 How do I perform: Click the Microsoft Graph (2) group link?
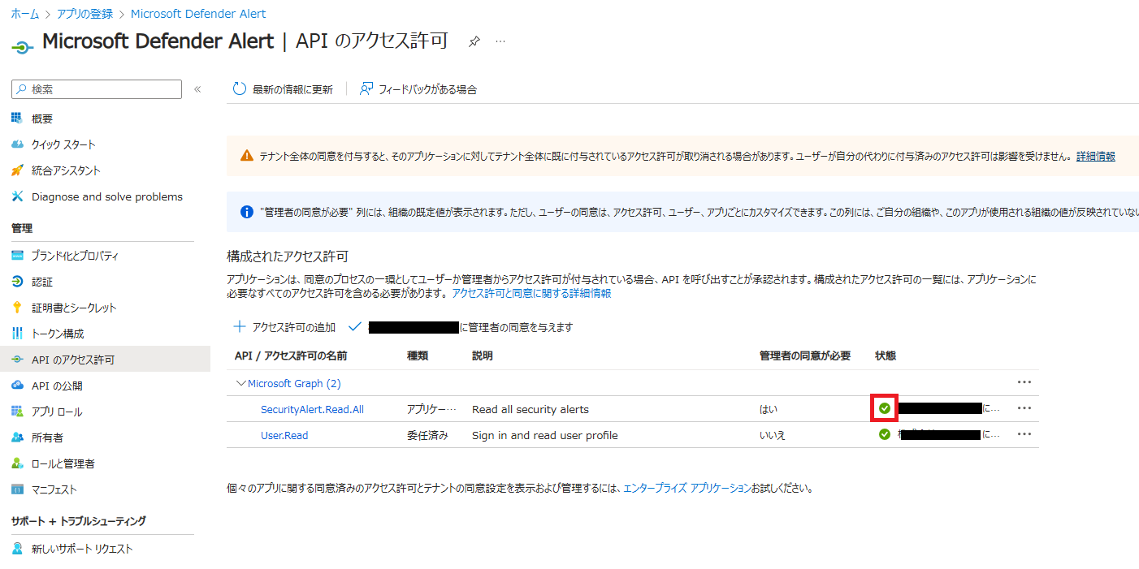coord(294,383)
